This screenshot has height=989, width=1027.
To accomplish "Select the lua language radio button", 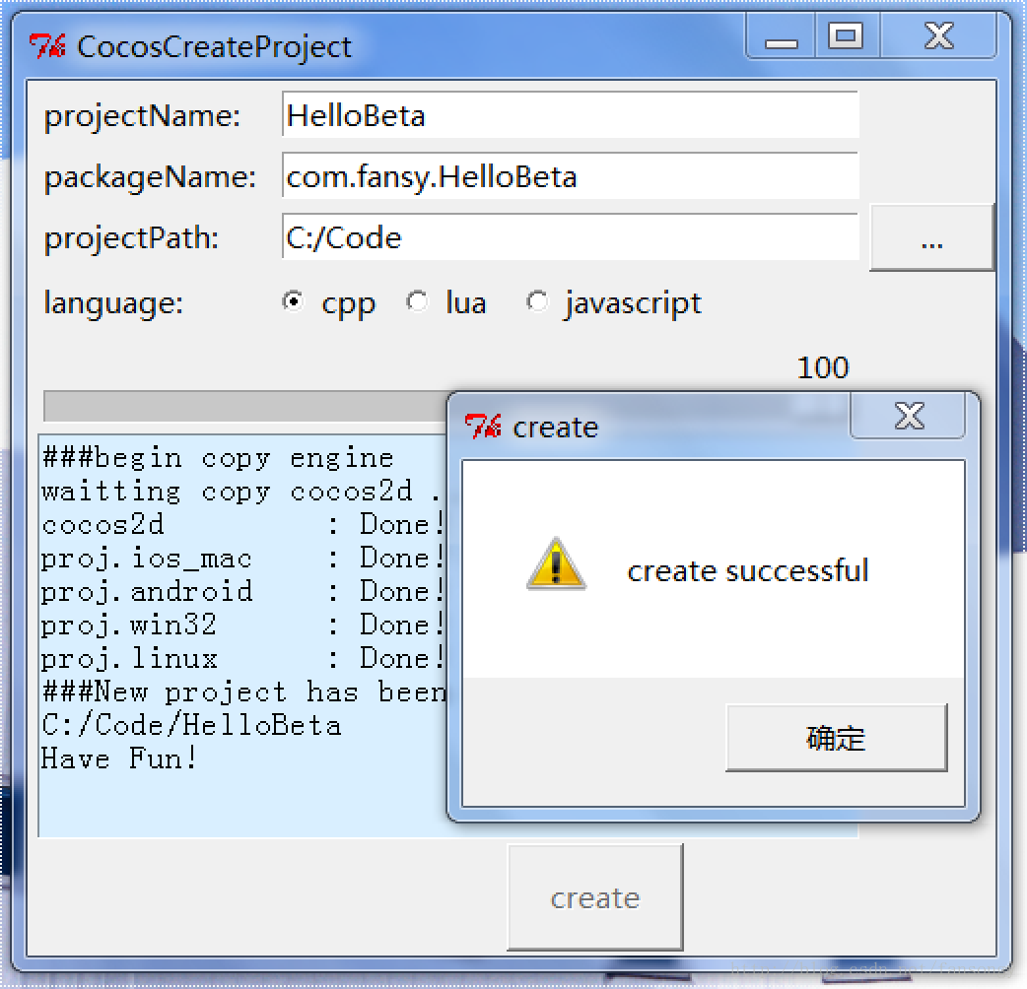I will pyautogui.click(x=417, y=301).
